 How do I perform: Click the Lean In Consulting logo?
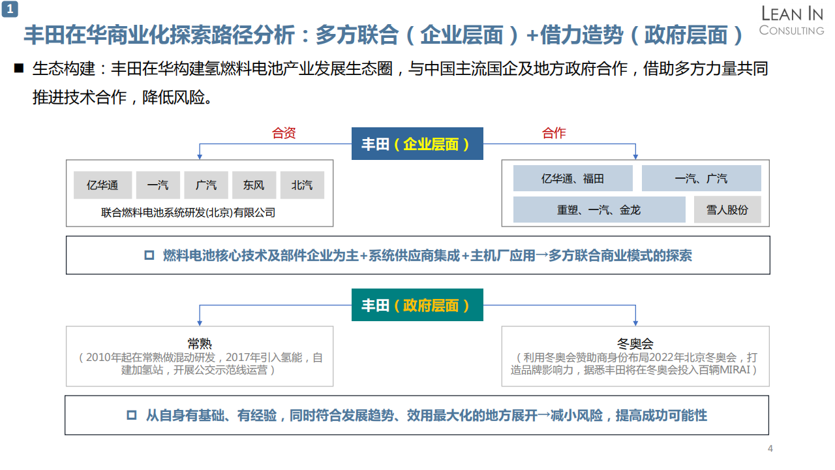[792, 20]
